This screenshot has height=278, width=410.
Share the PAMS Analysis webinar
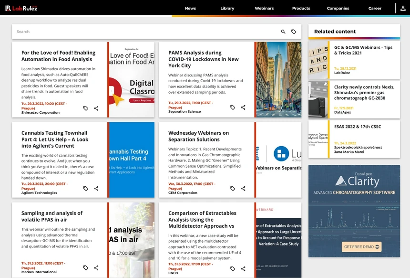click(243, 107)
